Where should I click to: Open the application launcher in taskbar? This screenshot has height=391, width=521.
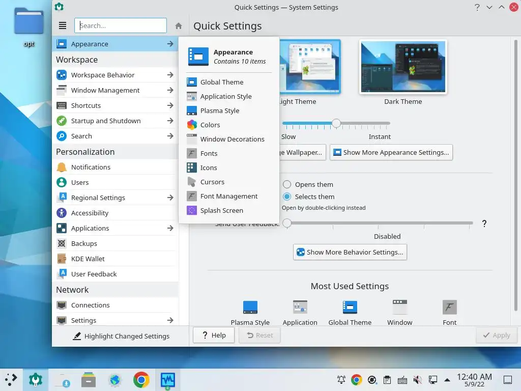pos(11,380)
